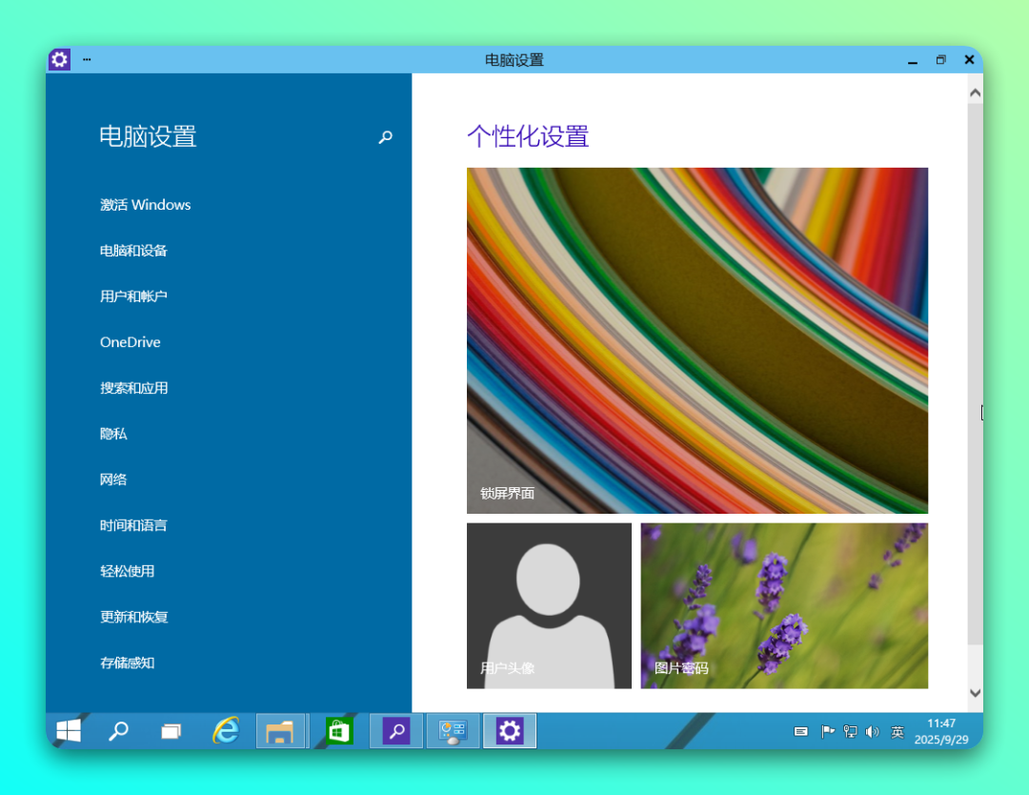Click the Start button on taskbar

(69, 731)
